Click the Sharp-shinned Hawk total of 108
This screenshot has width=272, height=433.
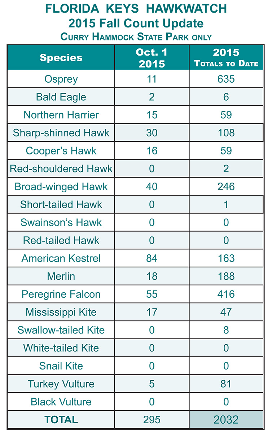point(226,133)
